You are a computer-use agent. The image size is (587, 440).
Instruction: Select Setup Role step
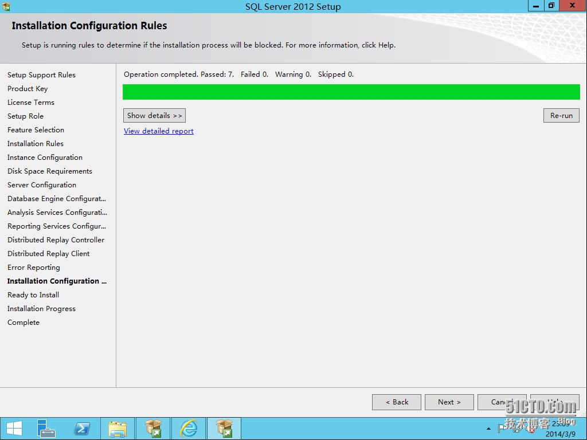coord(25,116)
